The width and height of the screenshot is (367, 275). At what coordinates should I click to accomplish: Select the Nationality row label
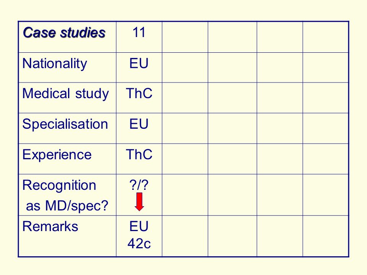tap(55, 63)
